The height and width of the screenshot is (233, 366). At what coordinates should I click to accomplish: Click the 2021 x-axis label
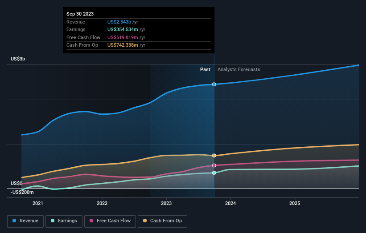pos(38,203)
